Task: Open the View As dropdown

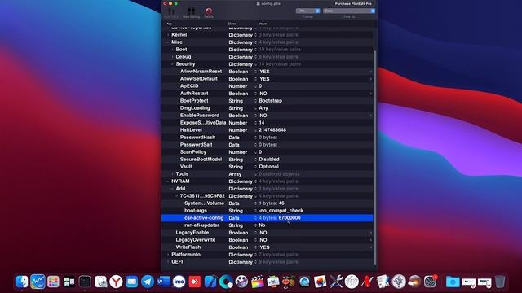Action: point(349,11)
